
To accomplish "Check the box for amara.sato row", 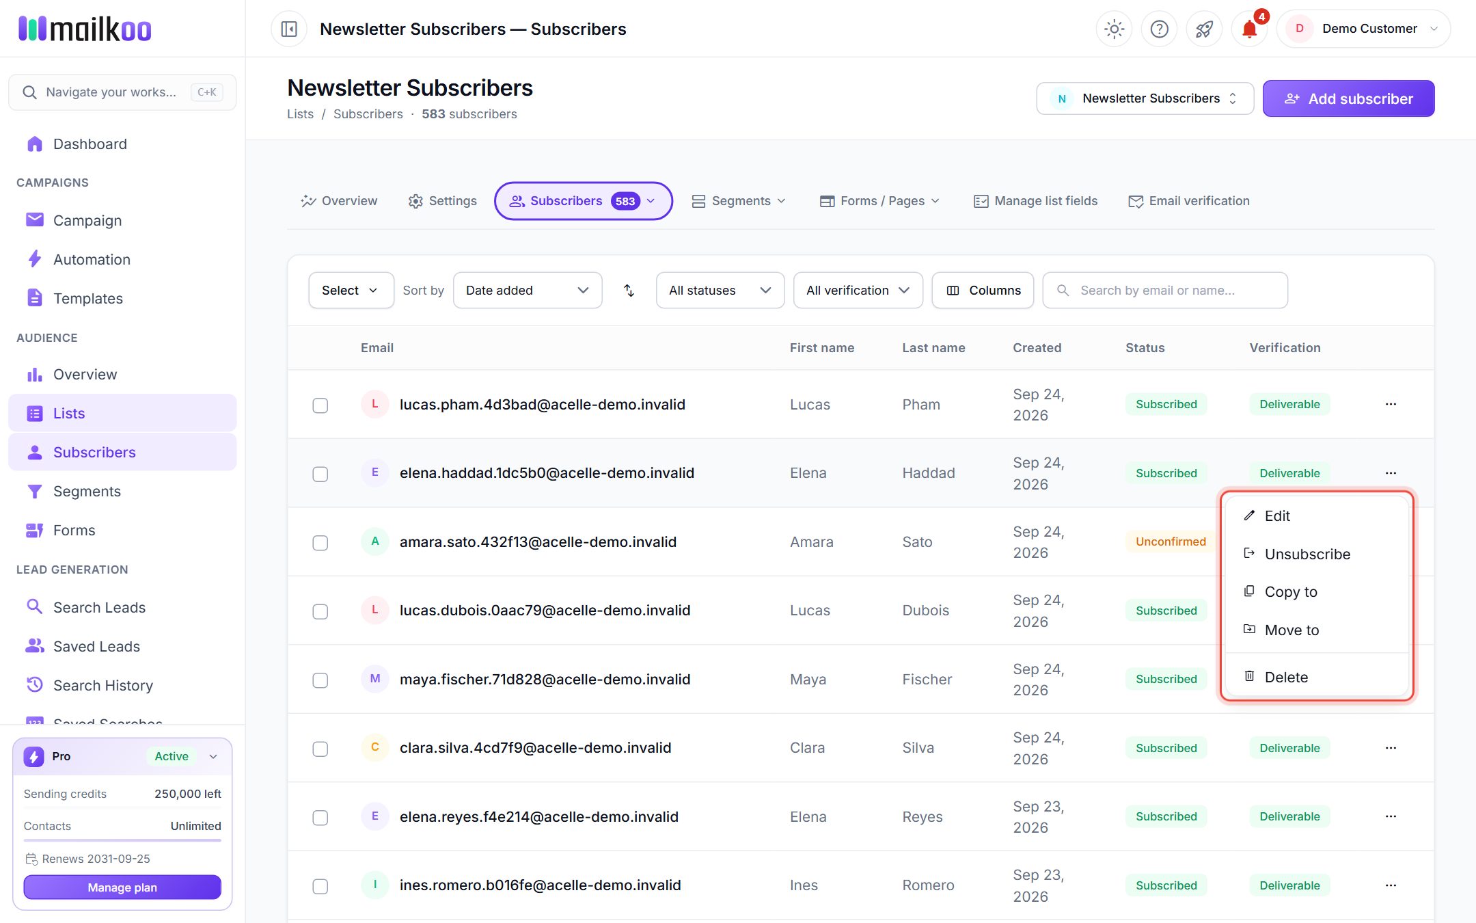I will click(320, 543).
